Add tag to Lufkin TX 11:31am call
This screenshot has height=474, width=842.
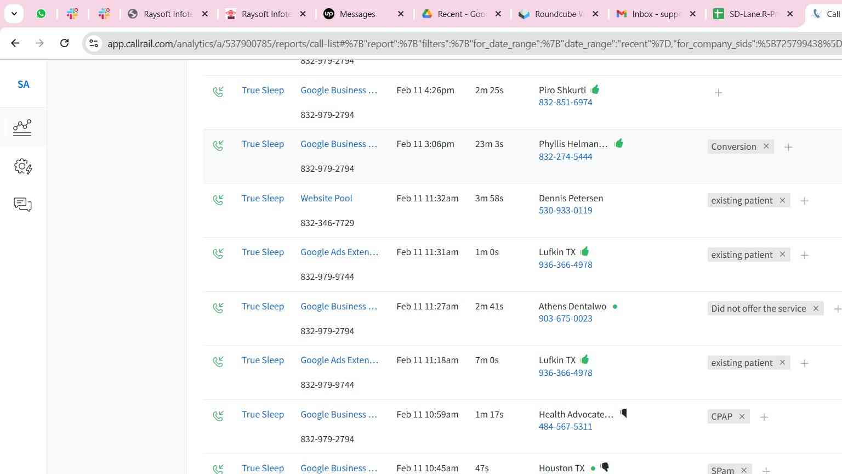tap(805, 255)
